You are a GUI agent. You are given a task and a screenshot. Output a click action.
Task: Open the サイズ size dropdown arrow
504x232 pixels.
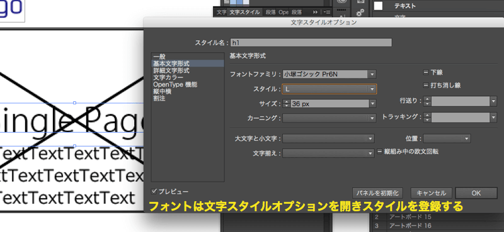pyautogui.click(x=372, y=104)
